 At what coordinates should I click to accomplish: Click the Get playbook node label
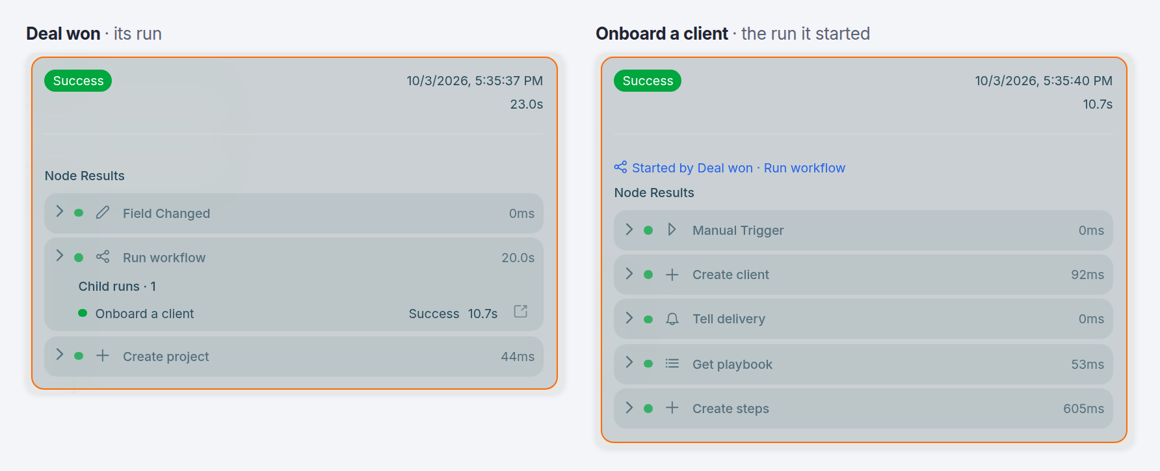732,364
